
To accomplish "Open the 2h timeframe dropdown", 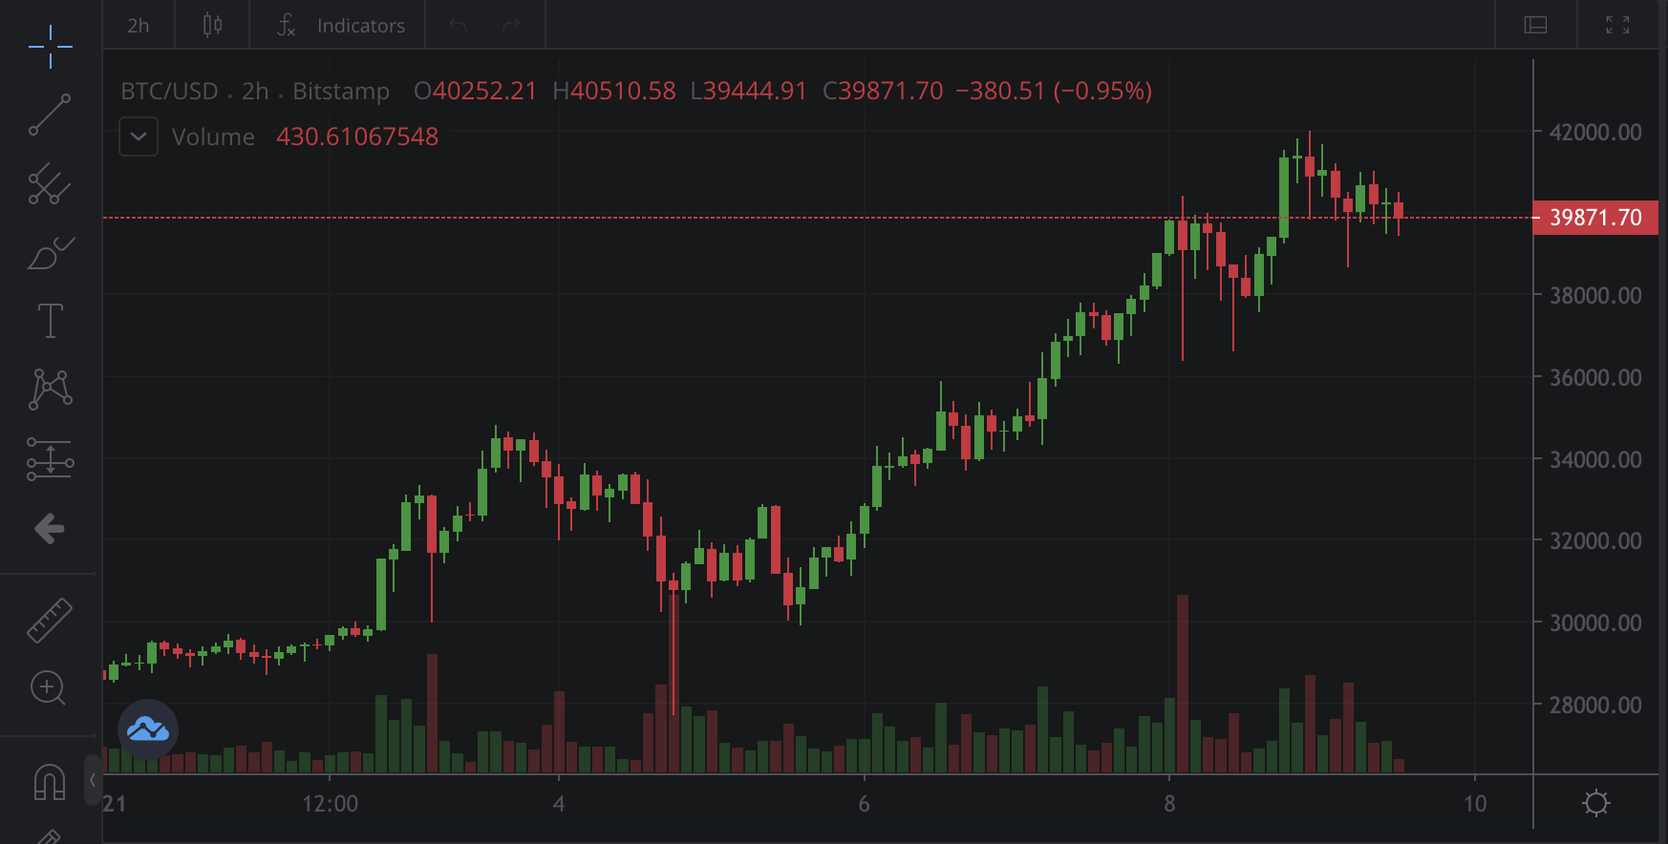I will pyautogui.click(x=139, y=26).
